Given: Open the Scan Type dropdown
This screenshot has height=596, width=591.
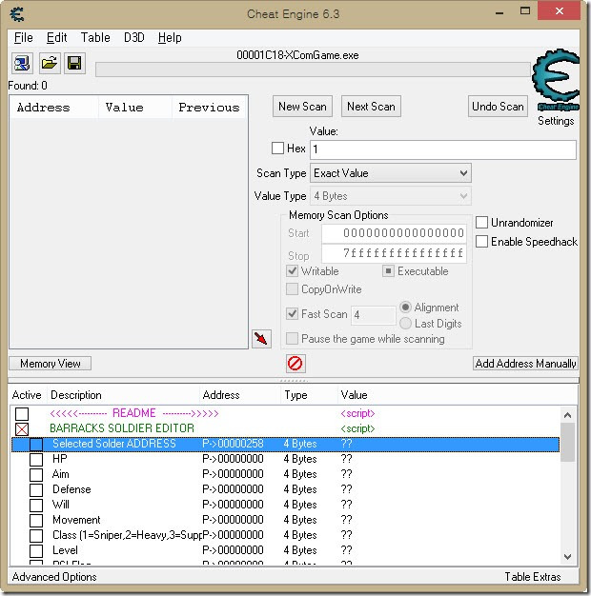Looking at the screenshot, I should click(x=391, y=173).
